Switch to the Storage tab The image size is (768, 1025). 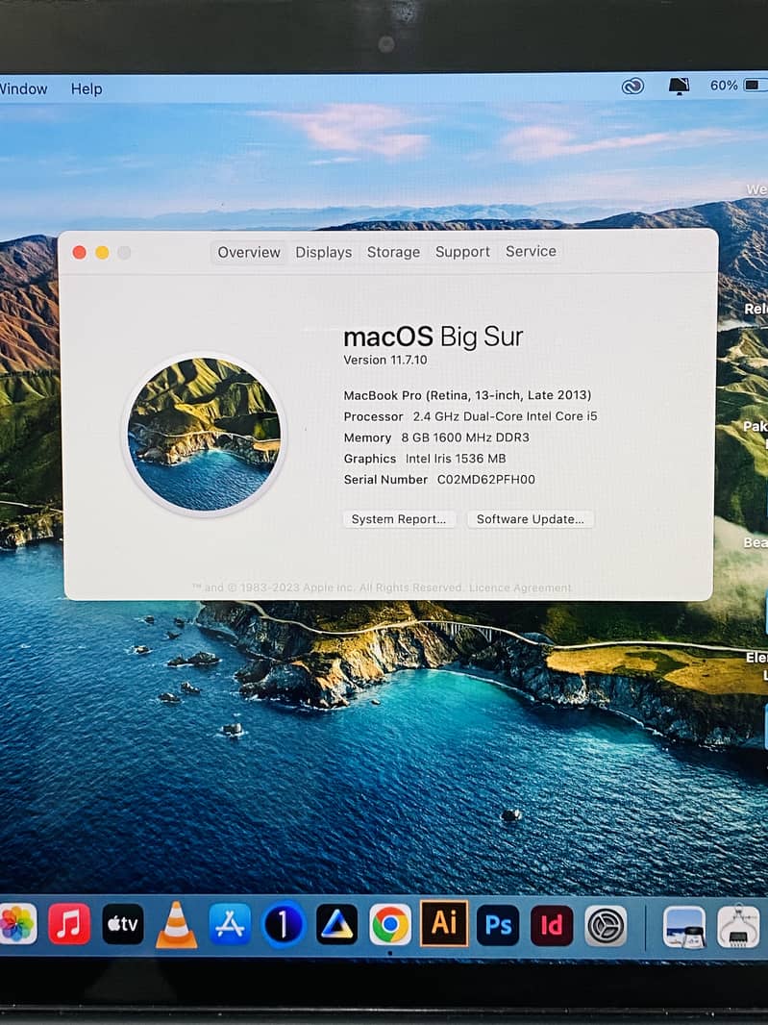[393, 252]
